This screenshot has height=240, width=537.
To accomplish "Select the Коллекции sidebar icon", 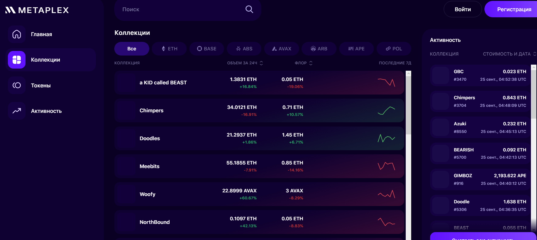I will 17,60.
